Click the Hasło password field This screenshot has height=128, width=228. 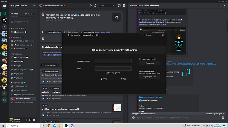pyautogui.click(x=113, y=69)
